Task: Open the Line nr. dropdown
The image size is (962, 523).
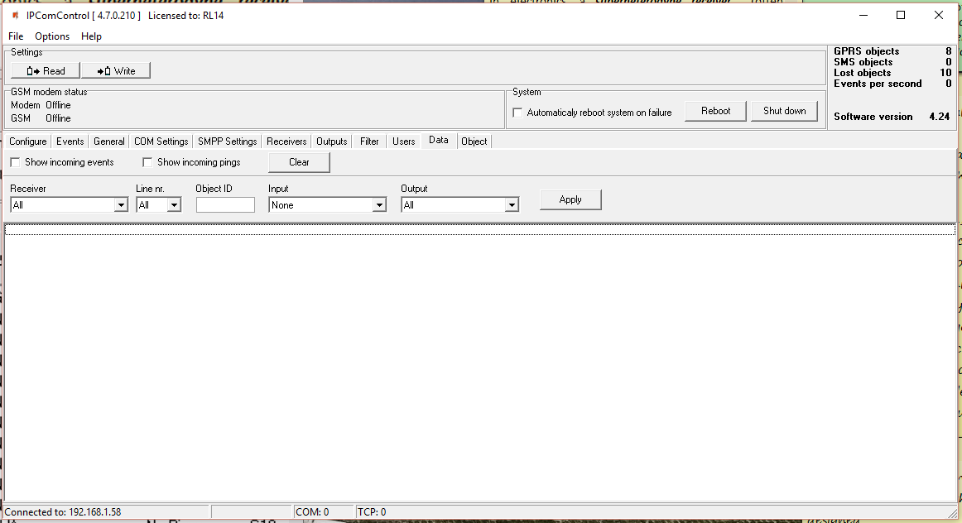Action: (174, 205)
